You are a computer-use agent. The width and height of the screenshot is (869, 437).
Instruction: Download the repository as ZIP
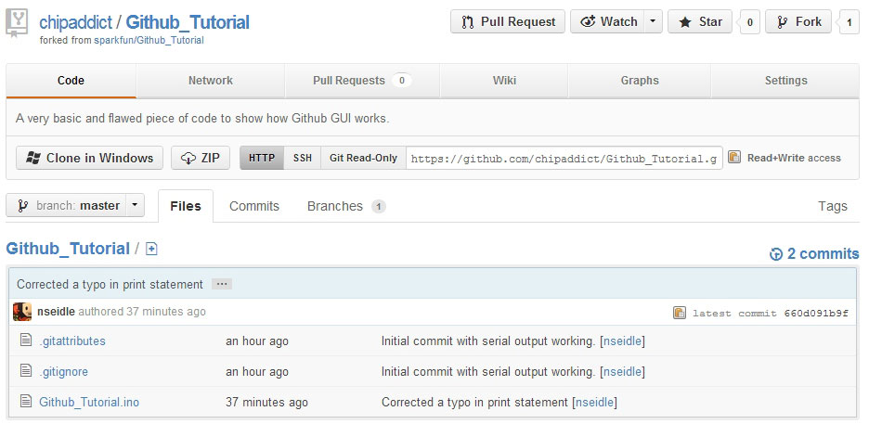pos(201,158)
